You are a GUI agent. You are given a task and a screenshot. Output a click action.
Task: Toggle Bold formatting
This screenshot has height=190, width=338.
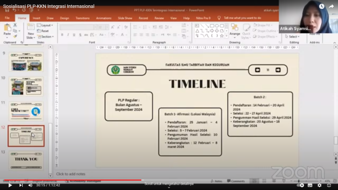[62, 35]
